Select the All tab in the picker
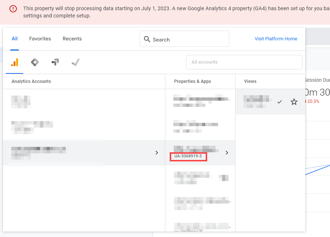 click(15, 39)
